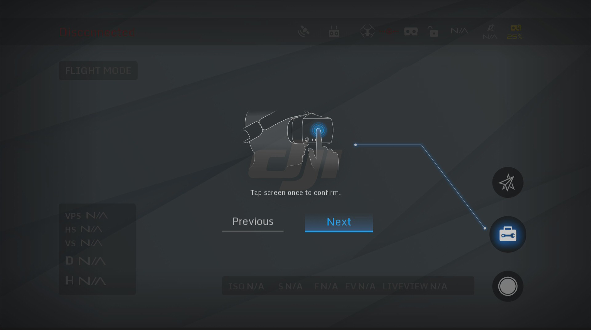
Task: Click the D N/A distance reading
Action: (86, 261)
